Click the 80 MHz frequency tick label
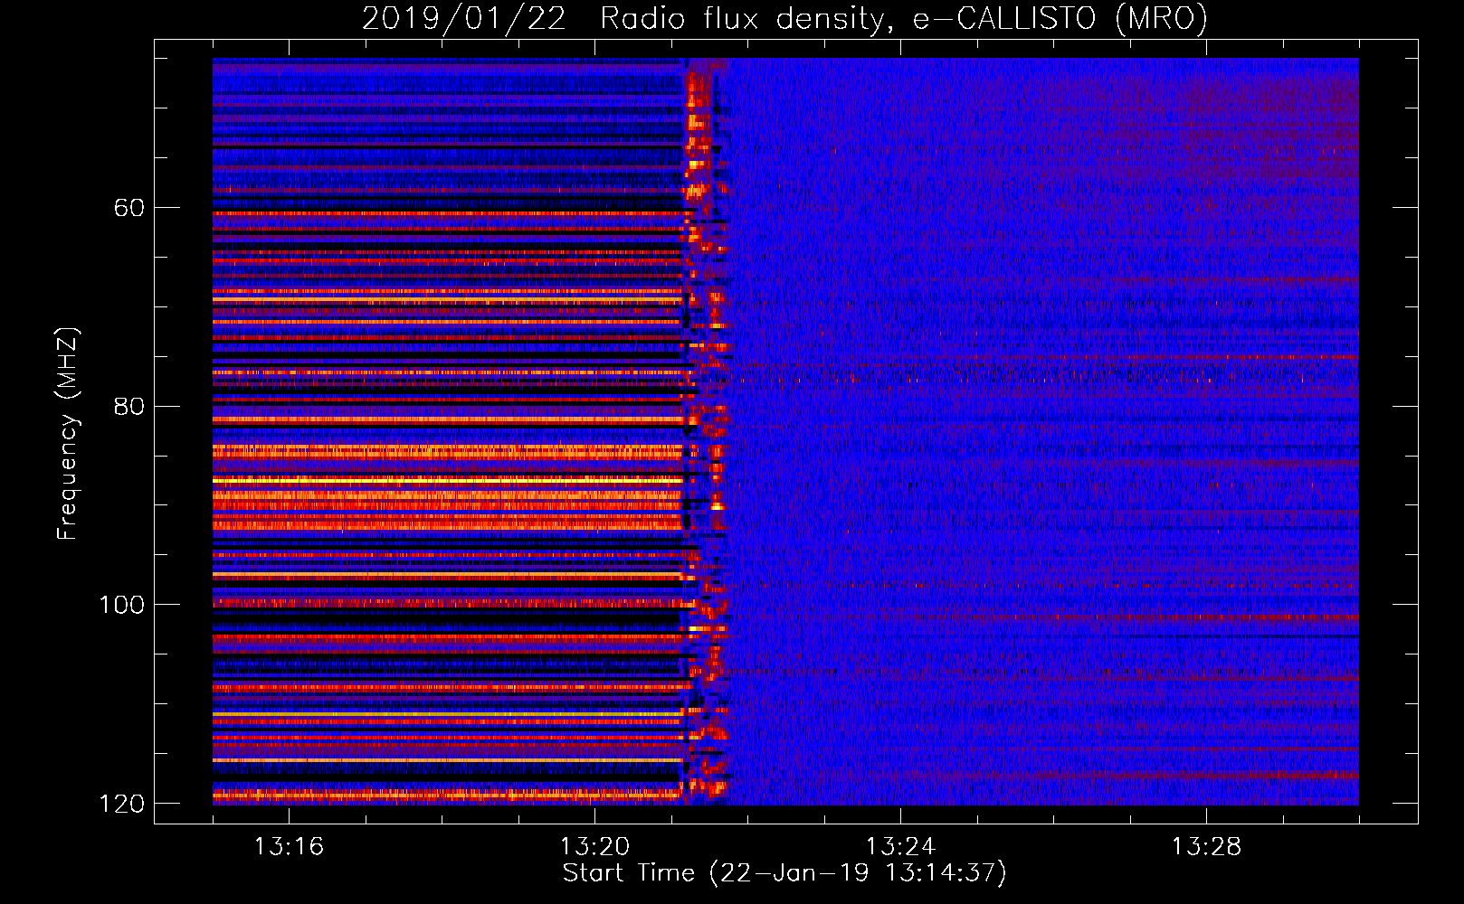 pyautogui.click(x=128, y=406)
